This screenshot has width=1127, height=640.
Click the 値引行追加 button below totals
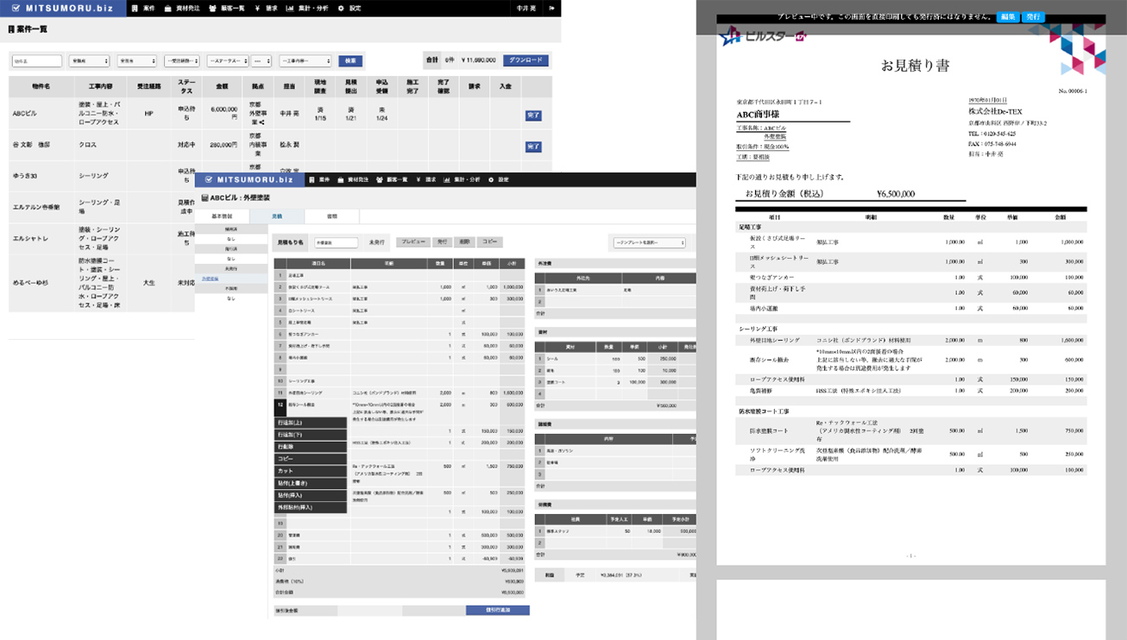pyautogui.click(x=497, y=610)
